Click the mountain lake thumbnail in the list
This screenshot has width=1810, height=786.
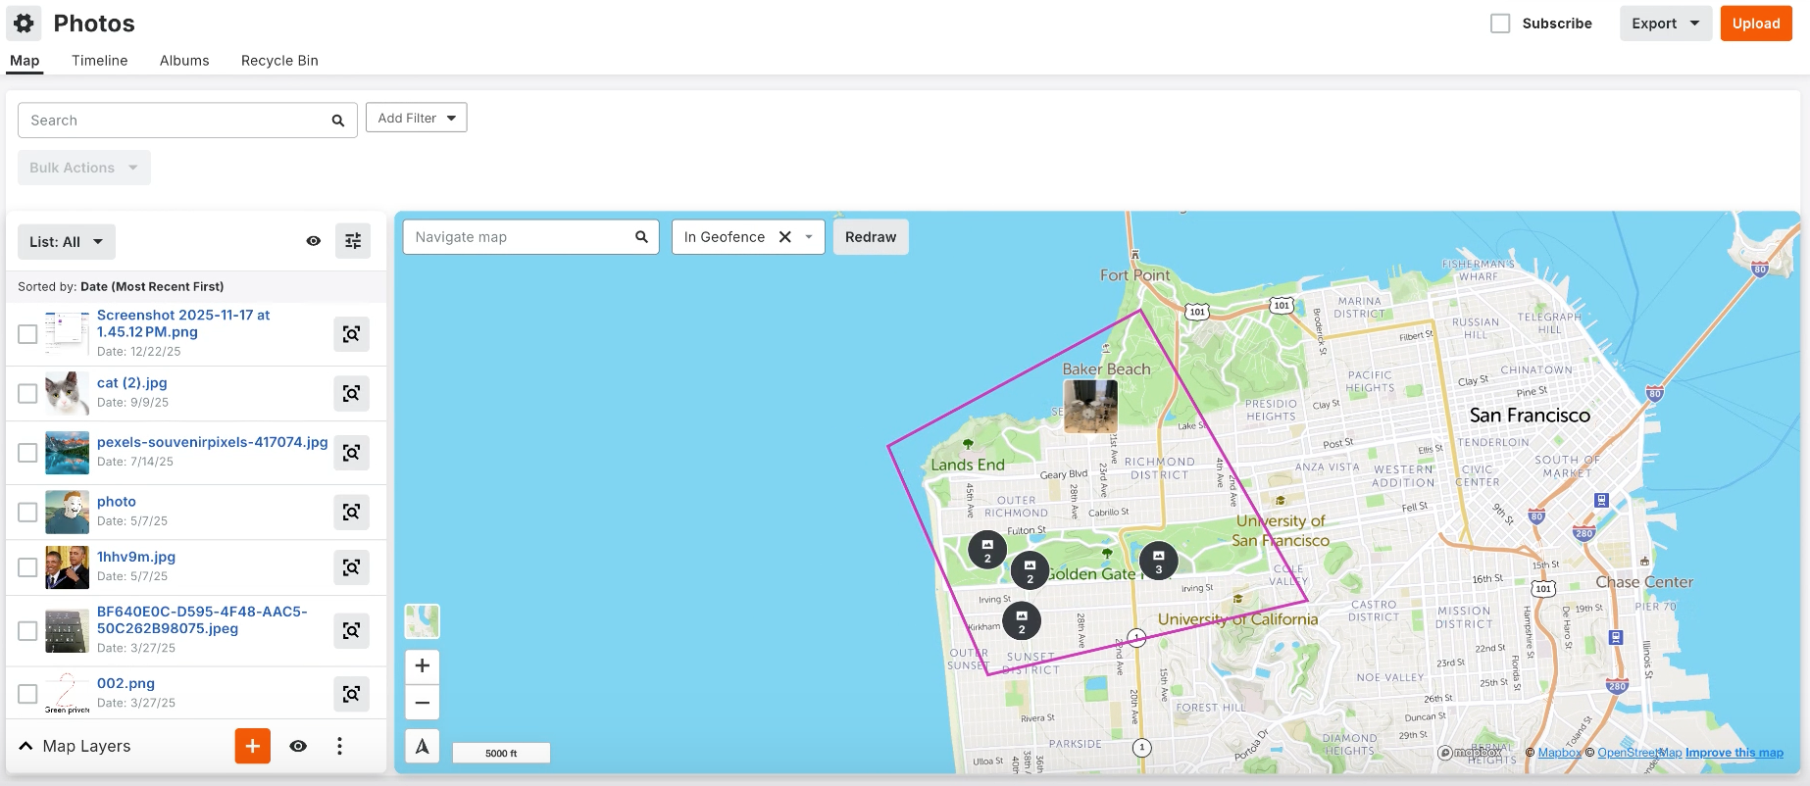coord(67,453)
